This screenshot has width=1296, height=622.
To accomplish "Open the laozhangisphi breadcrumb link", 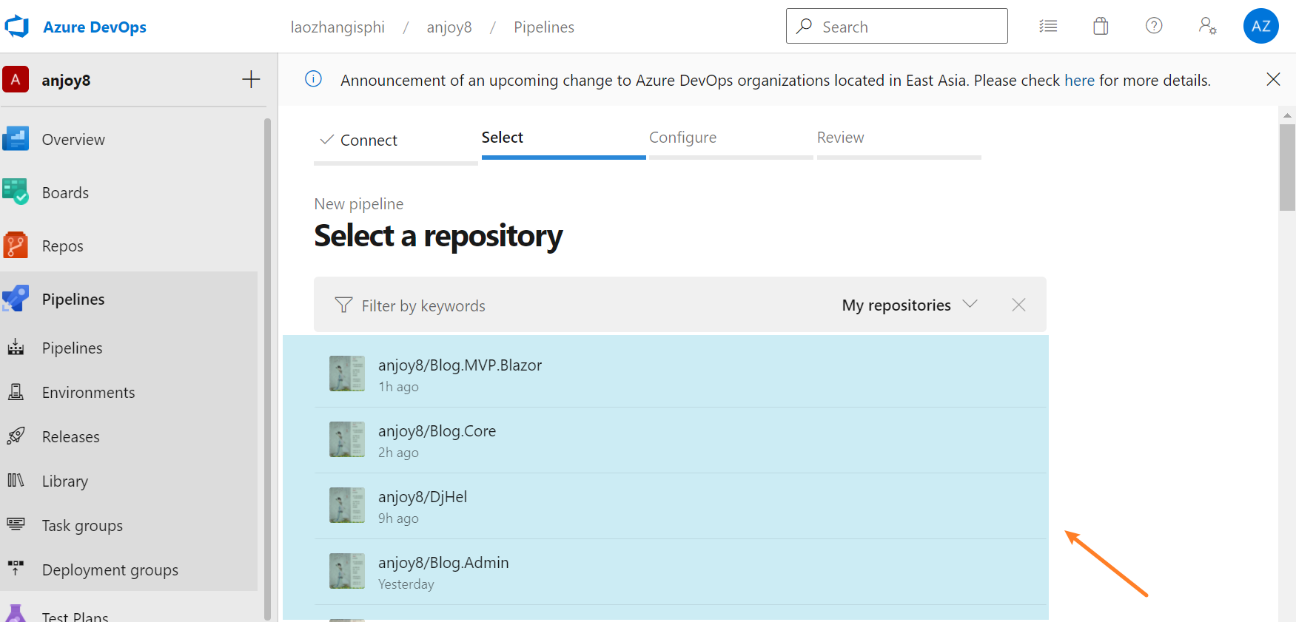I will click(x=338, y=27).
